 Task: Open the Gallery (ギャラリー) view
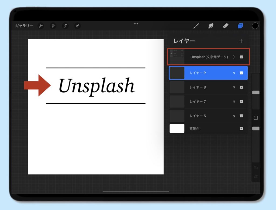tap(24, 26)
